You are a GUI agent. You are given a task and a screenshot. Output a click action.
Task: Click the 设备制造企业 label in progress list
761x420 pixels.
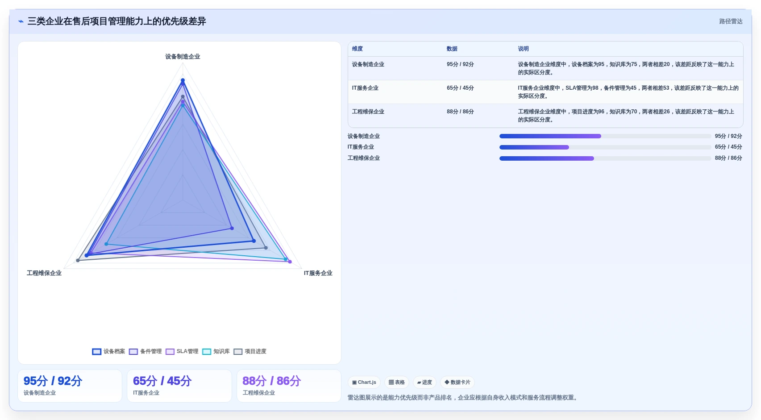pyautogui.click(x=364, y=136)
